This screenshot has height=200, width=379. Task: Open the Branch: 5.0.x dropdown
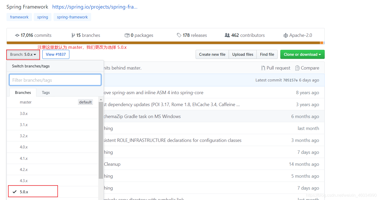click(x=23, y=54)
